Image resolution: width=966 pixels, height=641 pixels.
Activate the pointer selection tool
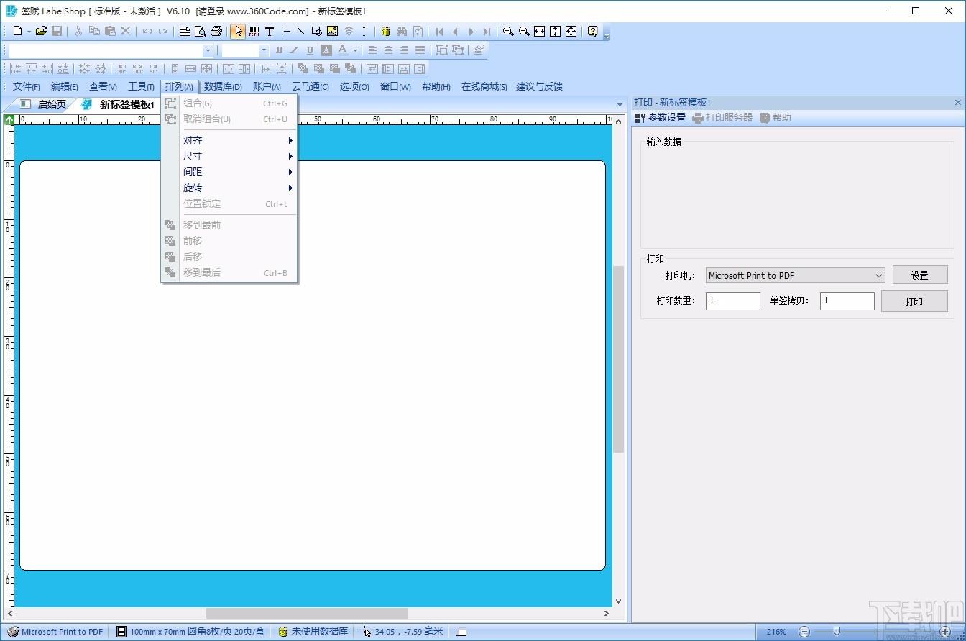point(238,31)
